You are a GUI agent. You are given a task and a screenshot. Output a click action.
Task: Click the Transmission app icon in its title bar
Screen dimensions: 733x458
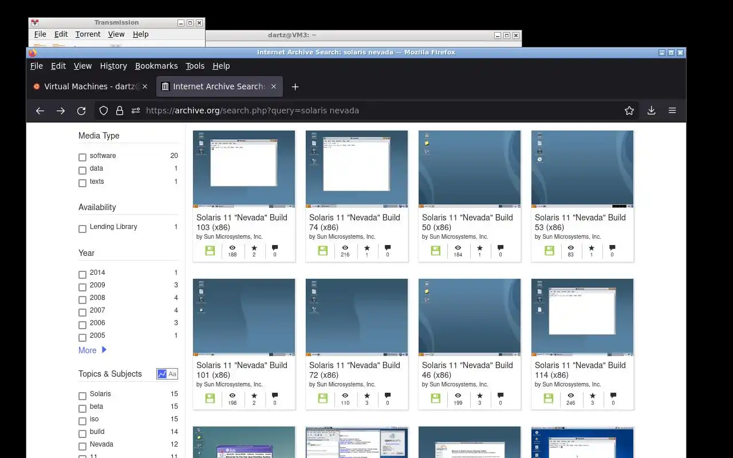click(x=35, y=23)
